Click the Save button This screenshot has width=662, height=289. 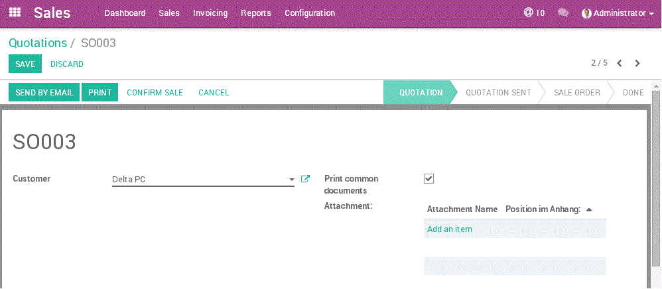click(25, 64)
